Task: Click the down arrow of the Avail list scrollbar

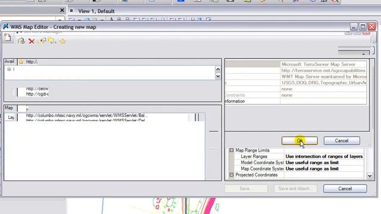Action: pyautogui.click(x=218, y=76)
